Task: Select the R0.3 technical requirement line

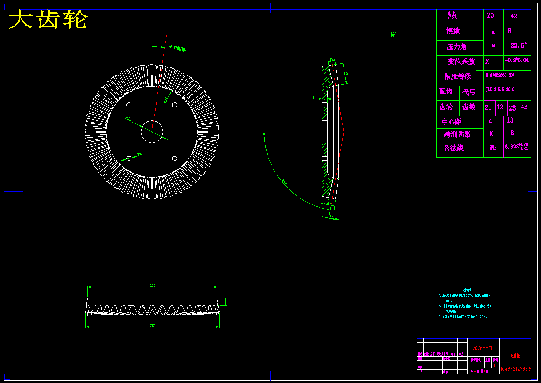Action: pyautogui.click(x=448, y=301)
